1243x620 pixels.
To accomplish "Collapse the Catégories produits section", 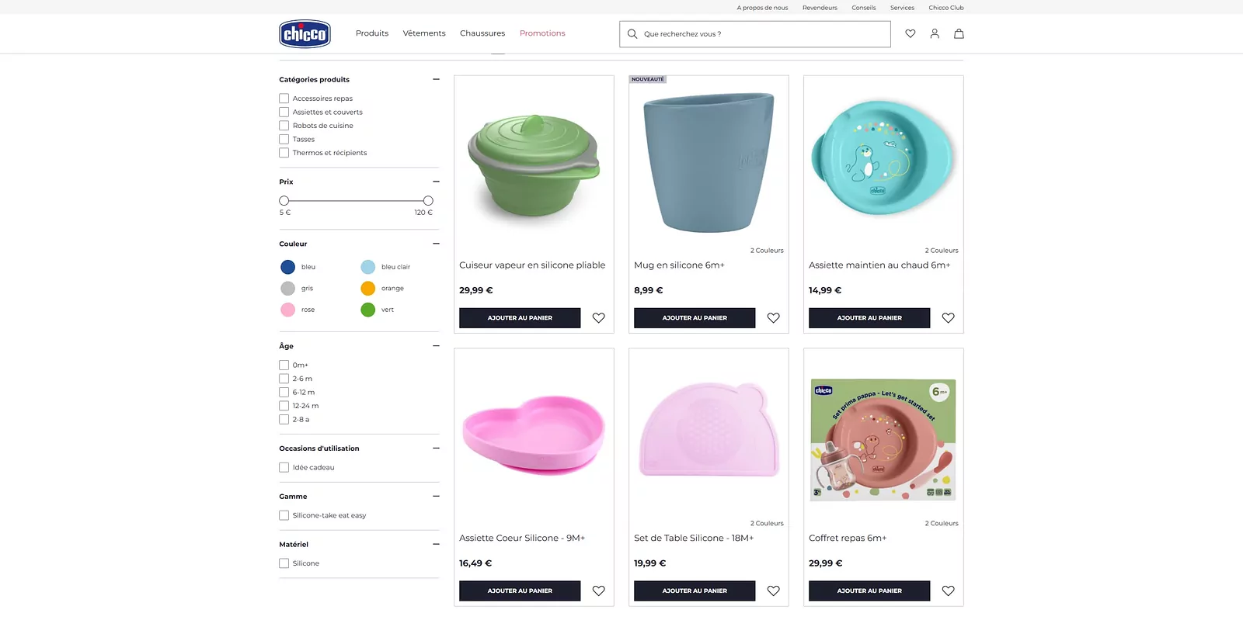I will point(436,79).
